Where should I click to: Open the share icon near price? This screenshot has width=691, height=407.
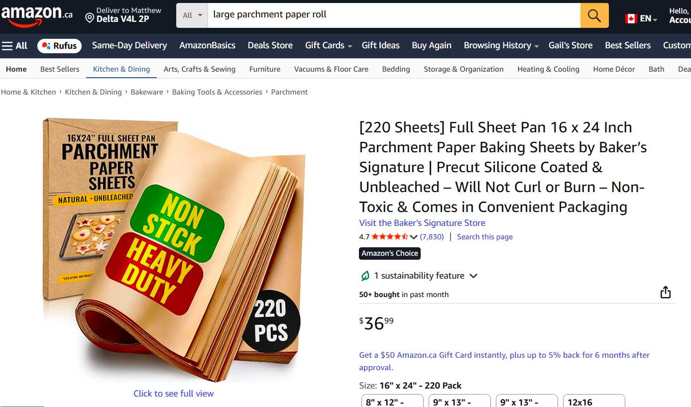pyautogui.click(x=666, y=292)
